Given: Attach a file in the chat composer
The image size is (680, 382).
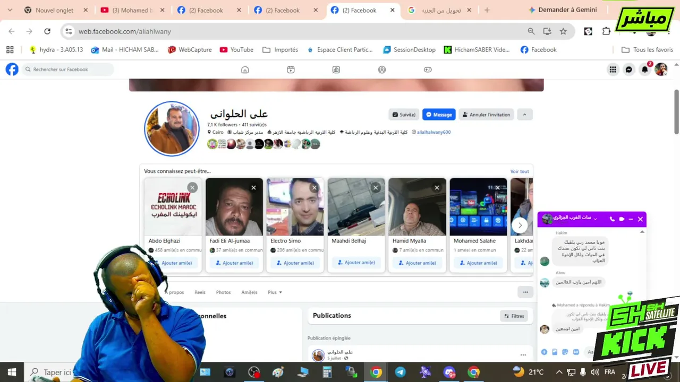Looking at the screenshot, I should coord(555,352).
